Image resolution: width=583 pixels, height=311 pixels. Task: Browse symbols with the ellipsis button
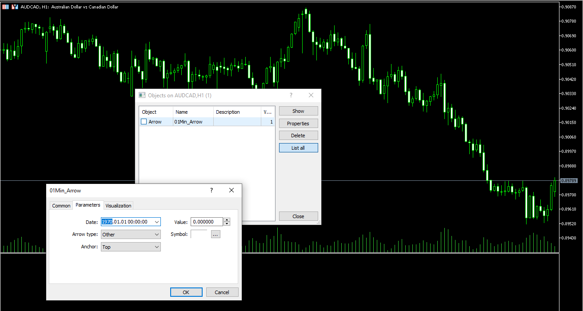[216, 234]
